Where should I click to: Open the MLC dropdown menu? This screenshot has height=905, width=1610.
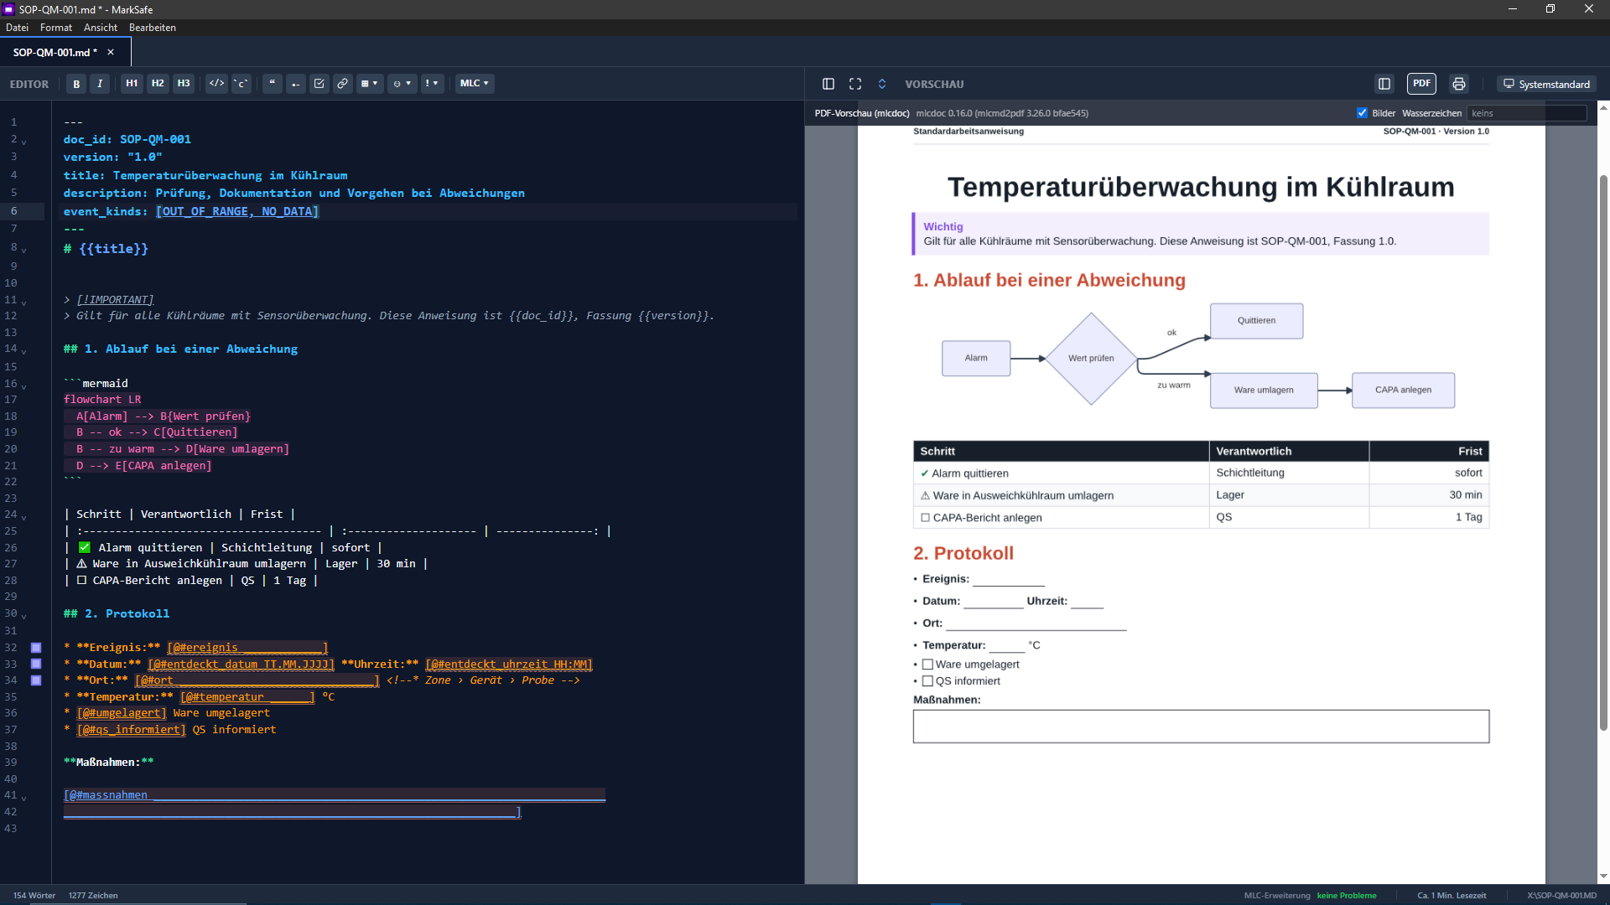click(475, 84)
